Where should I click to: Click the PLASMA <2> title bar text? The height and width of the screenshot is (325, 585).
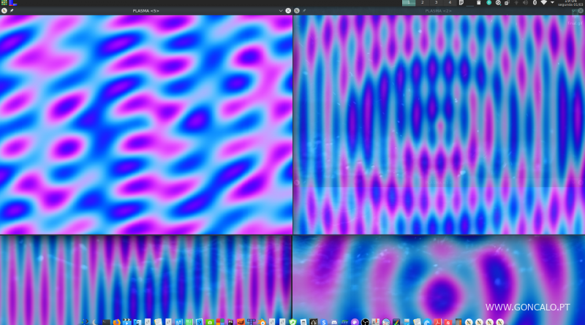click(x=438, y=11)
